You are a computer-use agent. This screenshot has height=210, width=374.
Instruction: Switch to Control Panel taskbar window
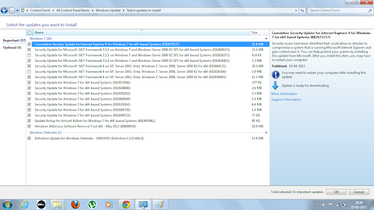(x=143, y=205)
